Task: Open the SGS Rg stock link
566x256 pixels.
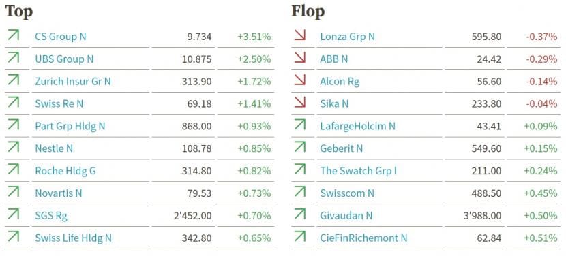Action: click(x=51, y=216)
